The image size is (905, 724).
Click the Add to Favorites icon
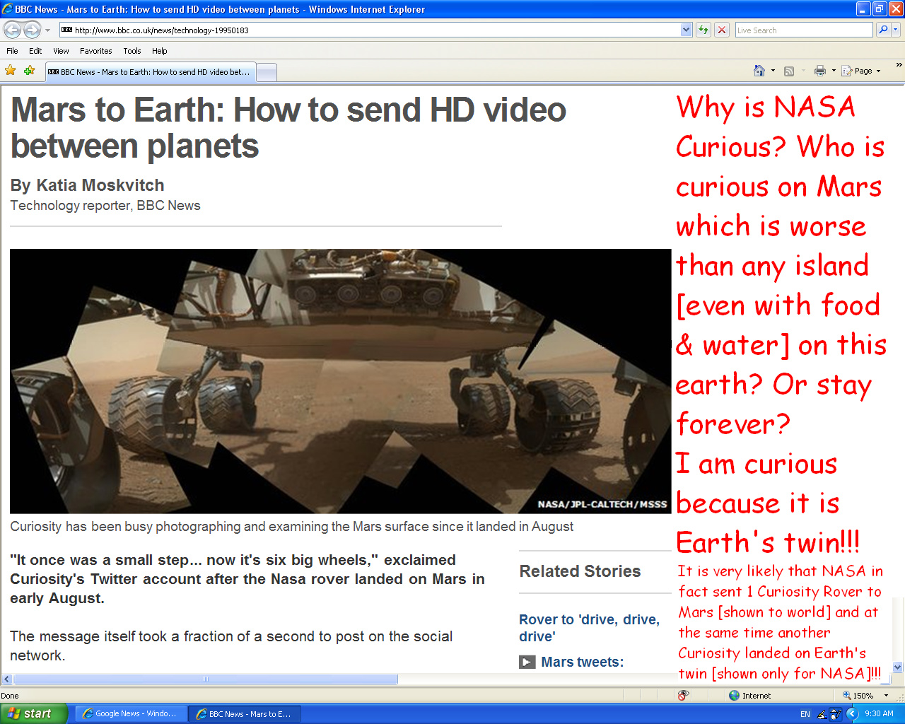(x=29, y=71)
